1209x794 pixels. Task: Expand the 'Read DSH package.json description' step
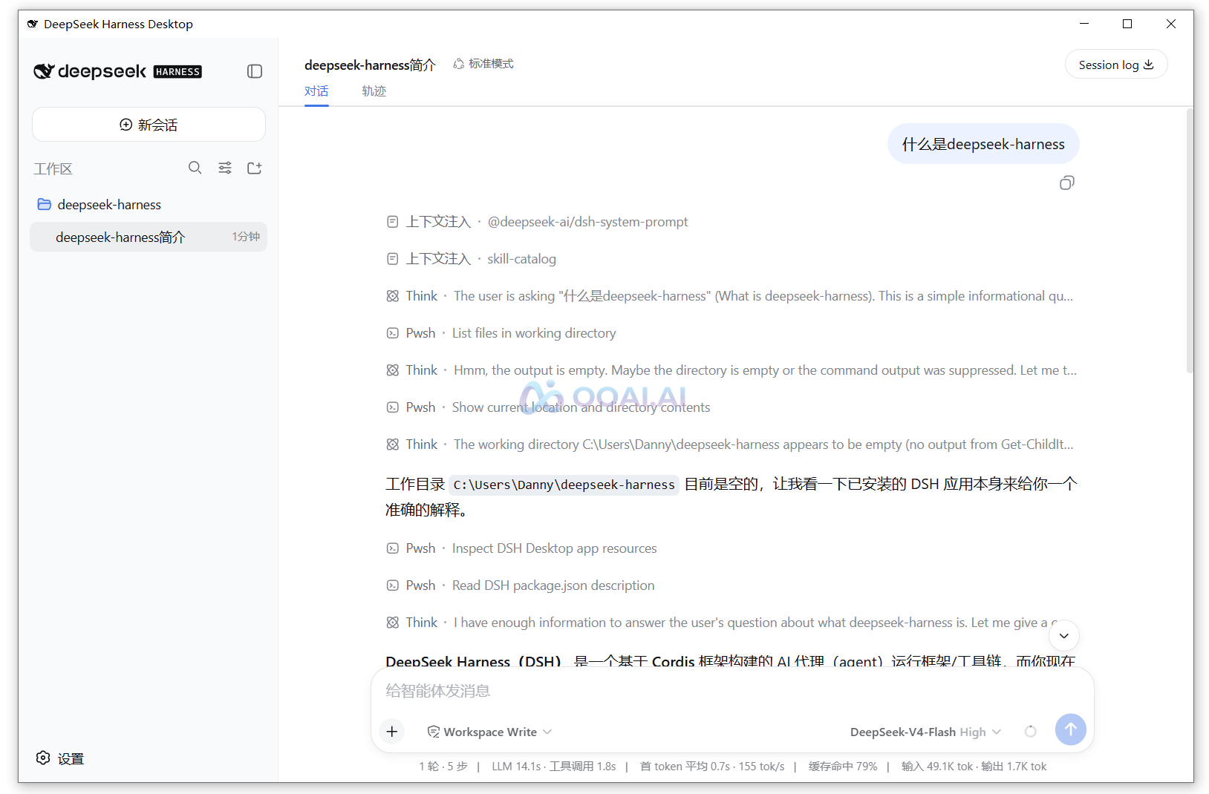(521, 585)
